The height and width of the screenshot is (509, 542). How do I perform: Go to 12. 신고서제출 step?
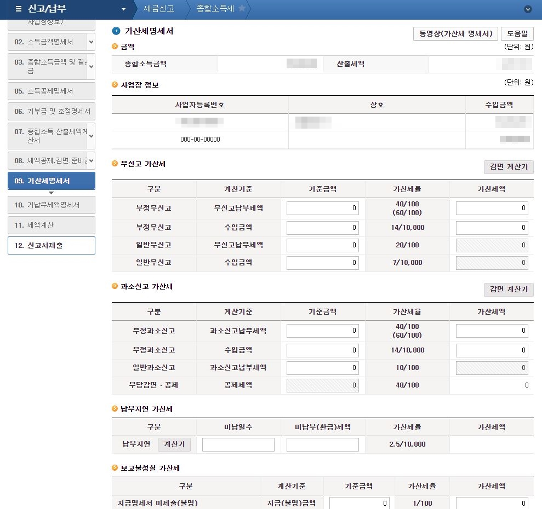[x=52, y=246]
